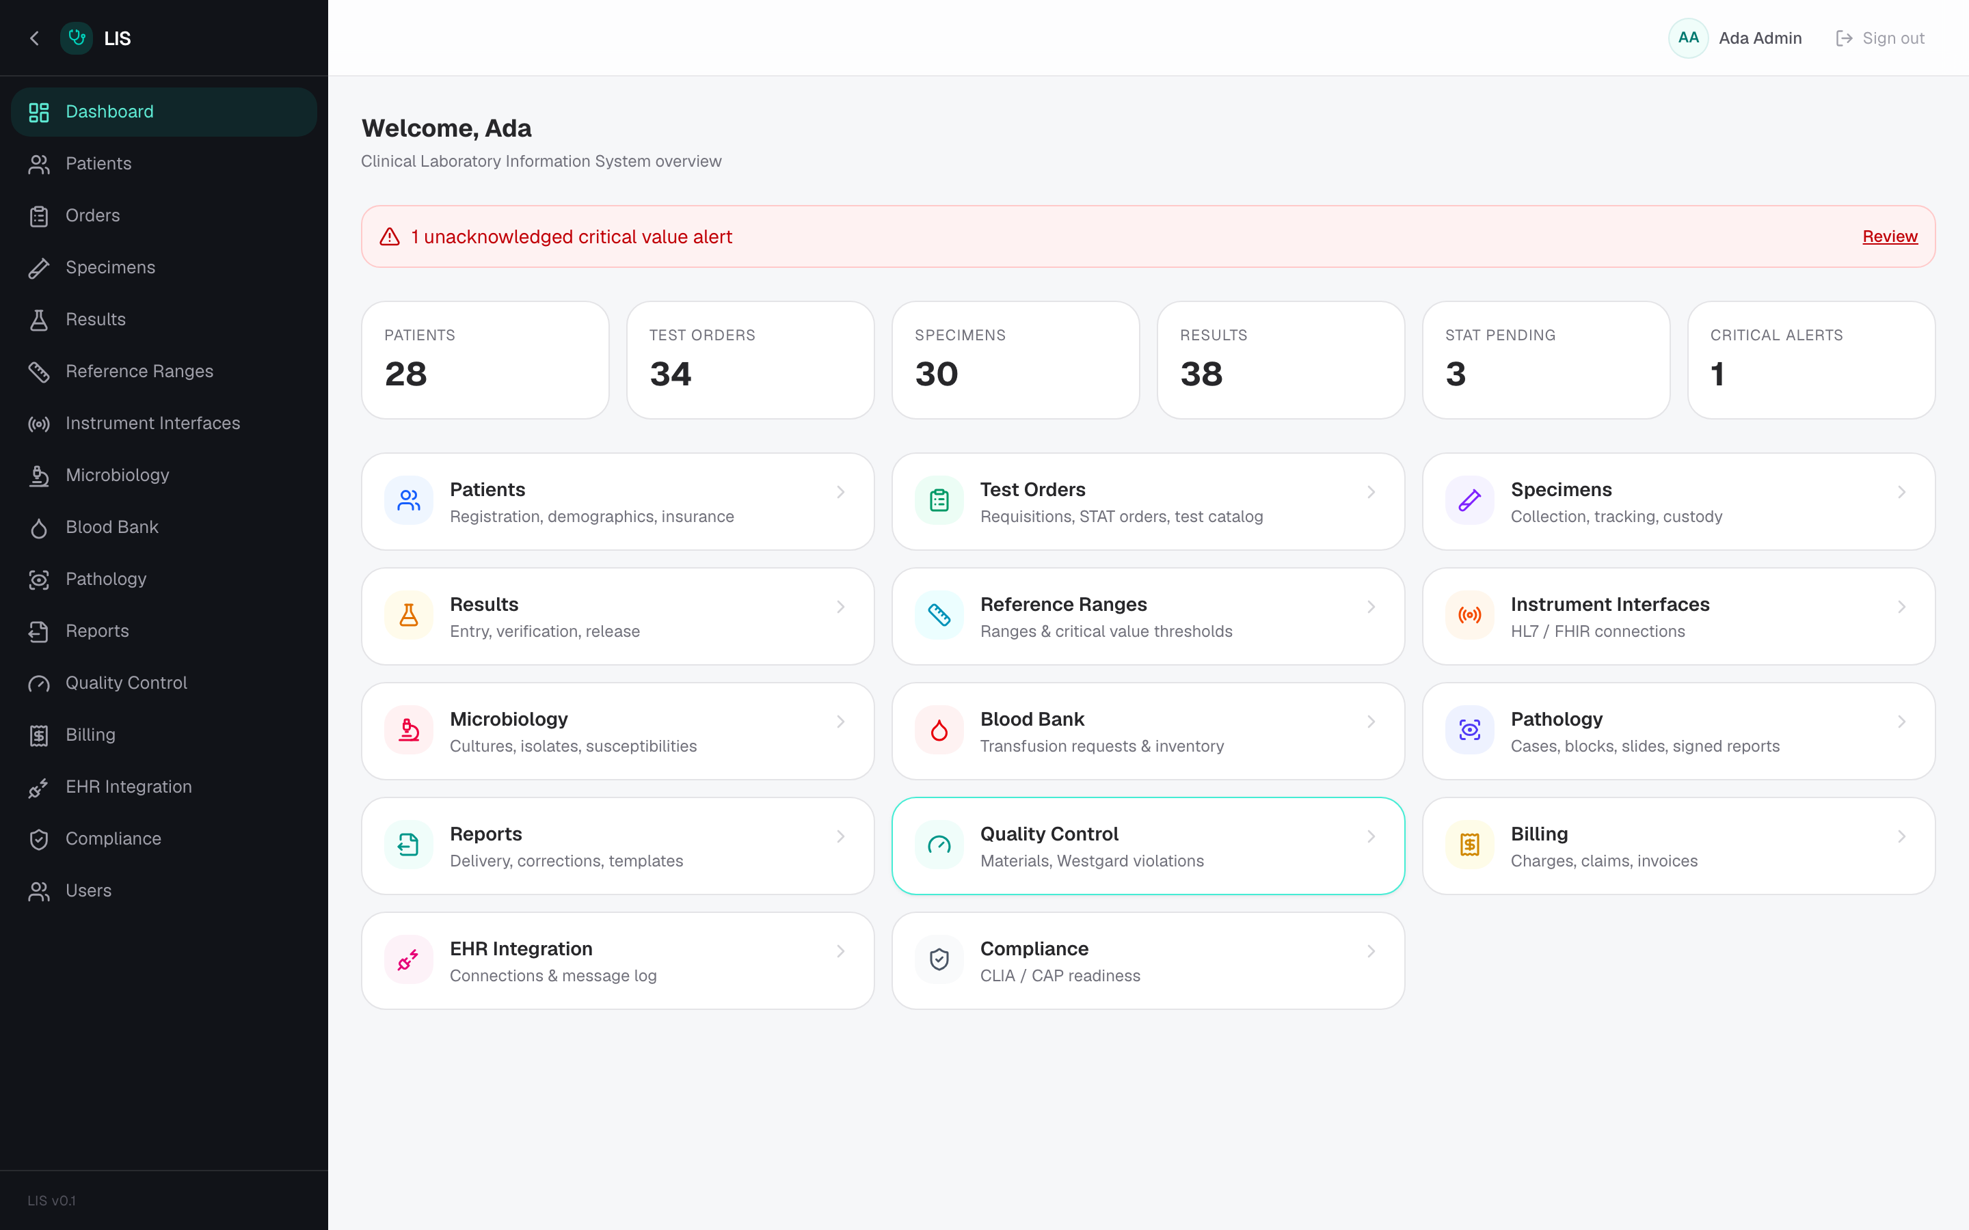Click the Billing card receipt icon
This screenshot has height=1230, width=1969.
click(1469, 845)
